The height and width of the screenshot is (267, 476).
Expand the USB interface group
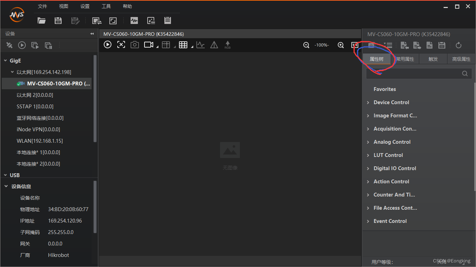click(x=5, y=175)
